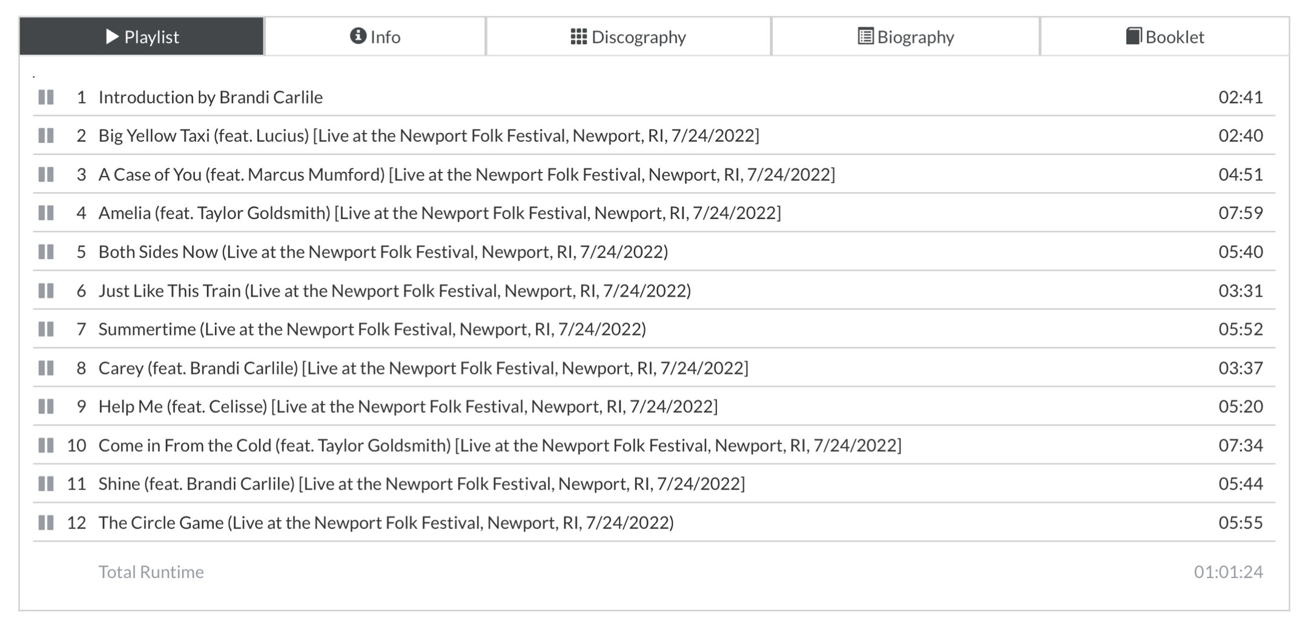Click pause icon beside A Case of You
The width and height of the screenshot is (1308, 629).
[46, 174]
